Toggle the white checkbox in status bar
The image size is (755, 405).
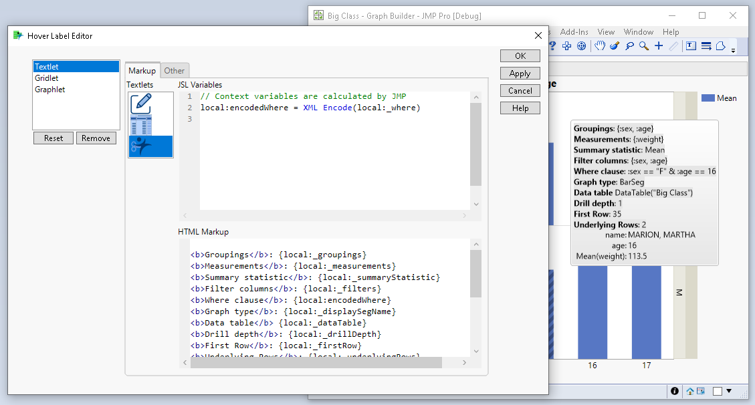[x=718, y=391]
